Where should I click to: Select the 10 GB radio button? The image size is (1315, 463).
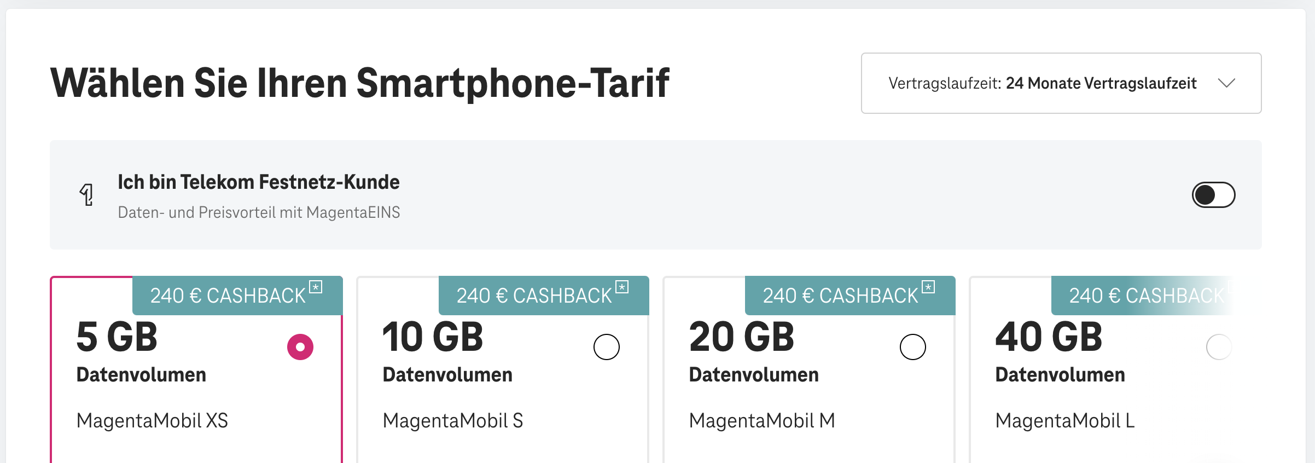tap(607, 347)
